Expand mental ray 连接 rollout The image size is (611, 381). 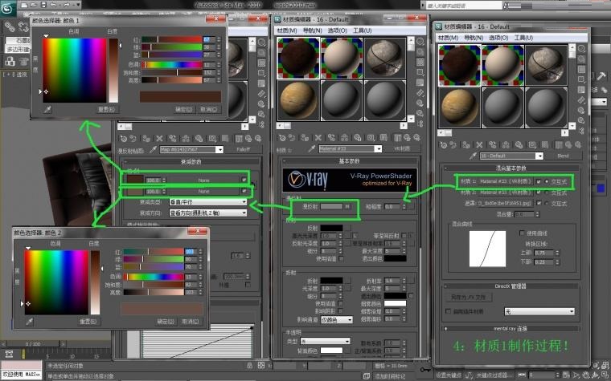pos(511,329)
